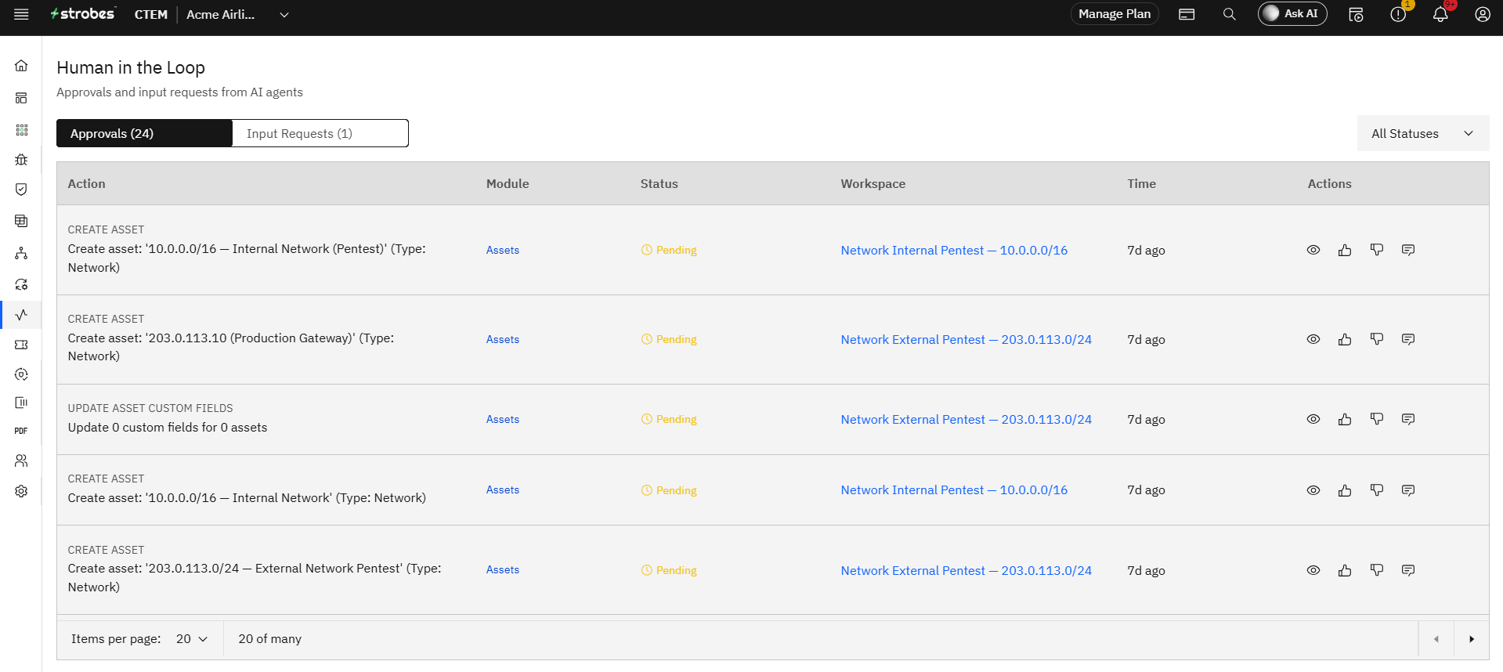1503x672 pixels.
Task: Switch to the Approvals (24) tab
Action: [144, 133]
